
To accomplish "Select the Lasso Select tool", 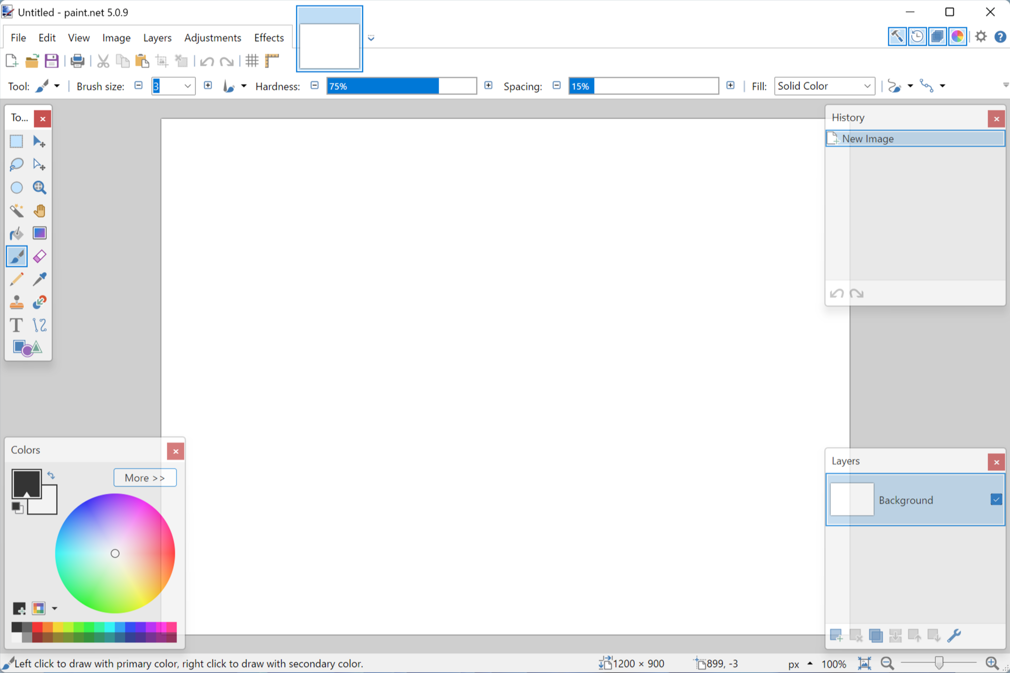I will tap(16, 165).
